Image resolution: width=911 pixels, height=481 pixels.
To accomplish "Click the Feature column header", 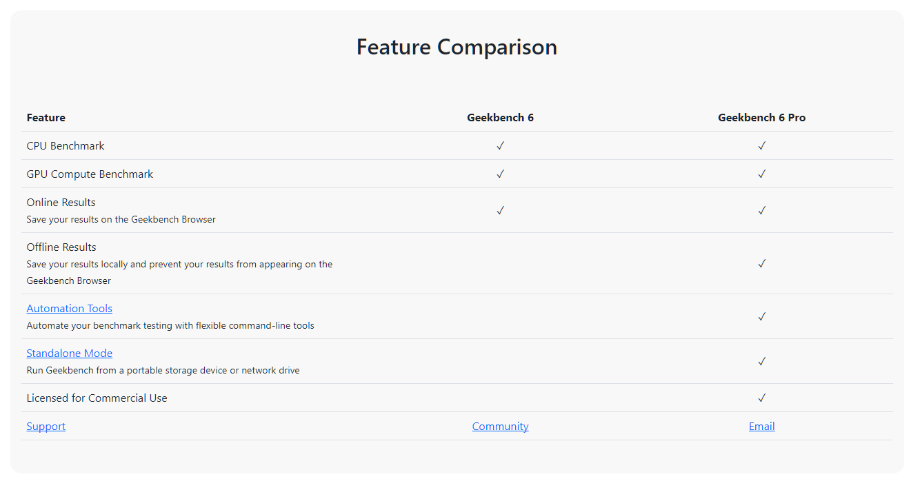I will [46, 118].
